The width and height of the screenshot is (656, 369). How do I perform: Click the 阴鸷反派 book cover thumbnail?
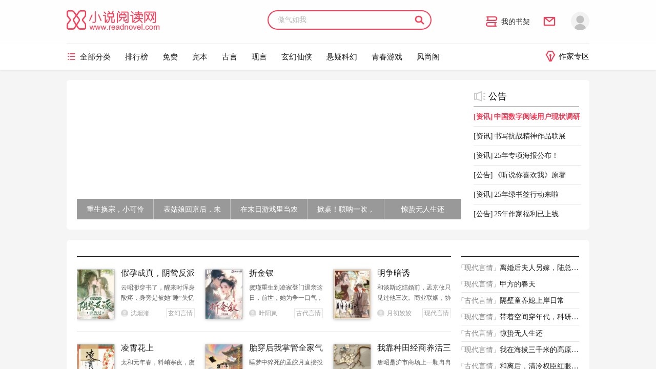click(x=96, y=294)
